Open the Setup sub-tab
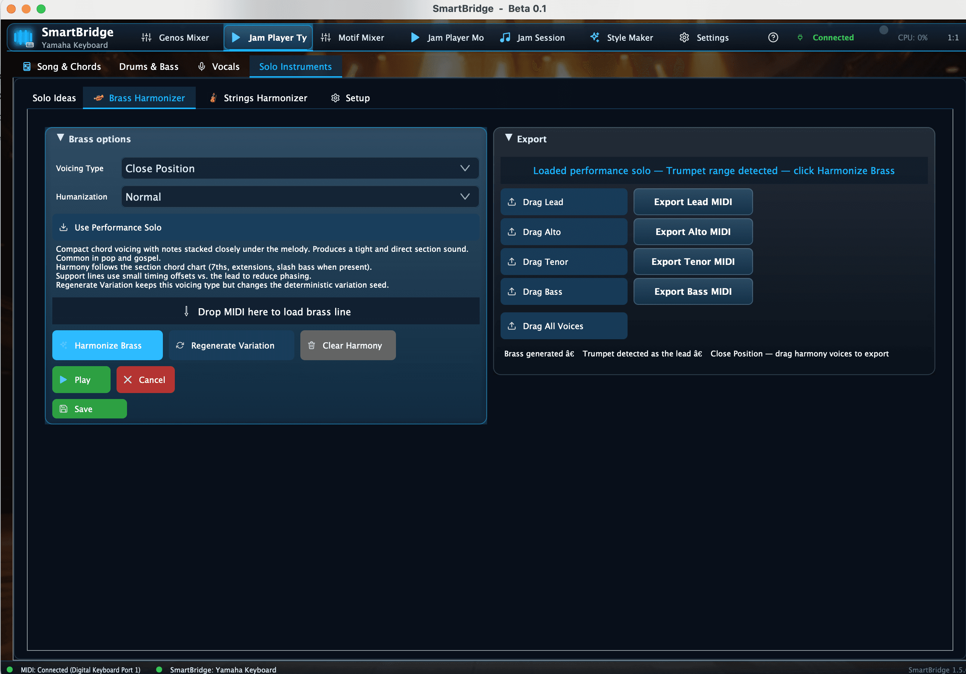 (350, 98)
